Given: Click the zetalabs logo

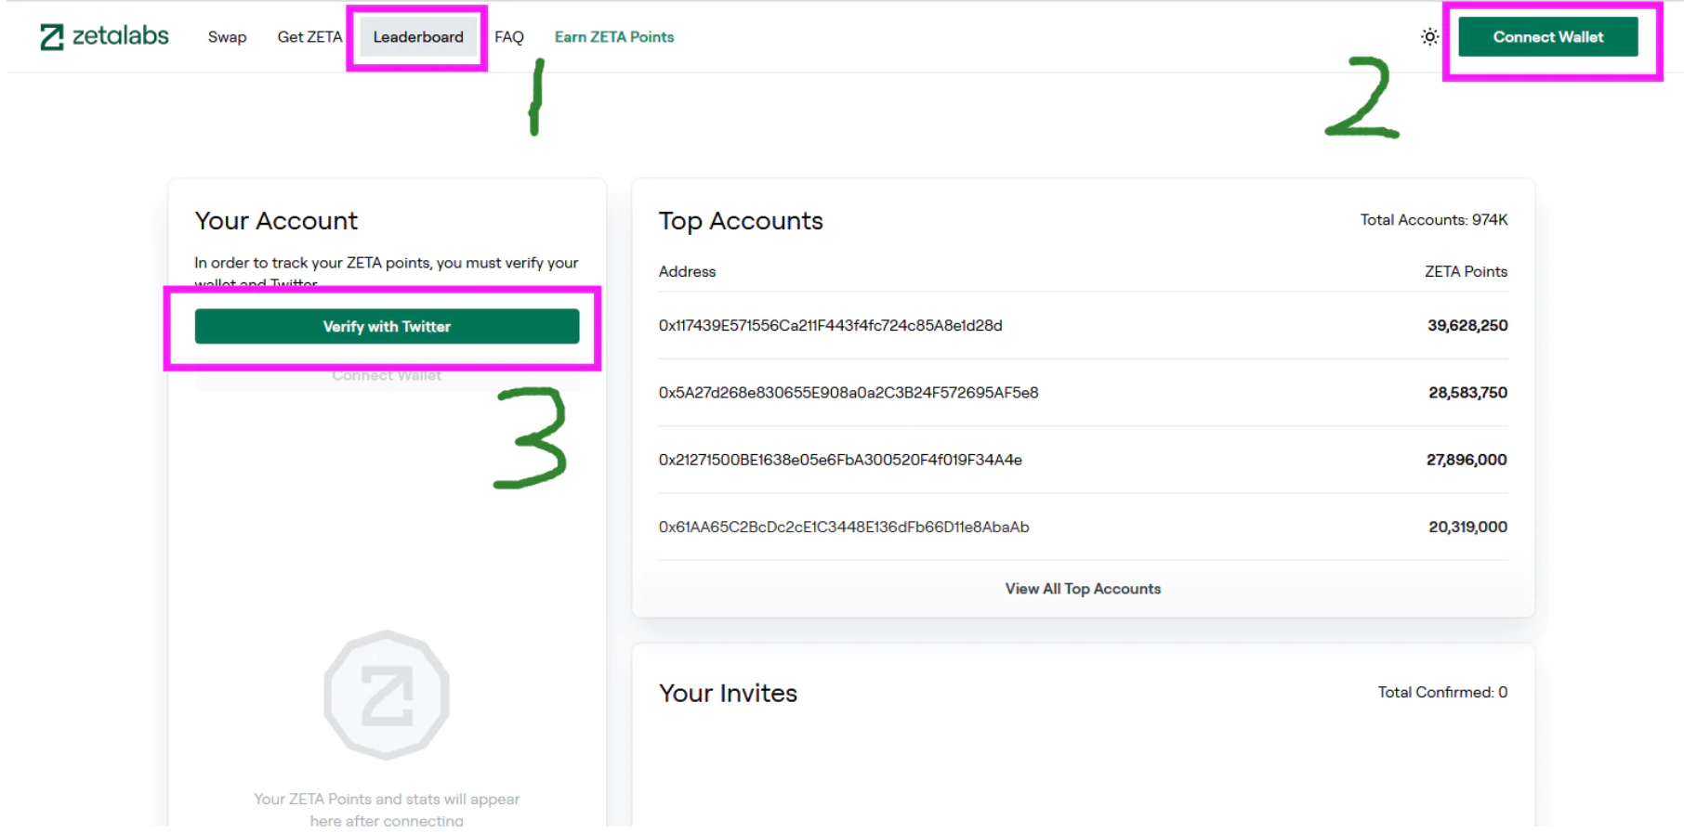Looking at the screenshot, I should pyautogui.click(x=104, y=36).
